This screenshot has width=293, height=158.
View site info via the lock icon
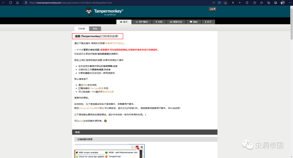26,3
